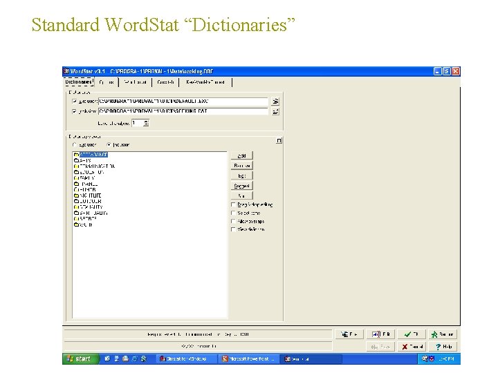498x373 pixels.
Task: Toggle the checkbox below Drag & drop editing
Action: tap(233, 213)
